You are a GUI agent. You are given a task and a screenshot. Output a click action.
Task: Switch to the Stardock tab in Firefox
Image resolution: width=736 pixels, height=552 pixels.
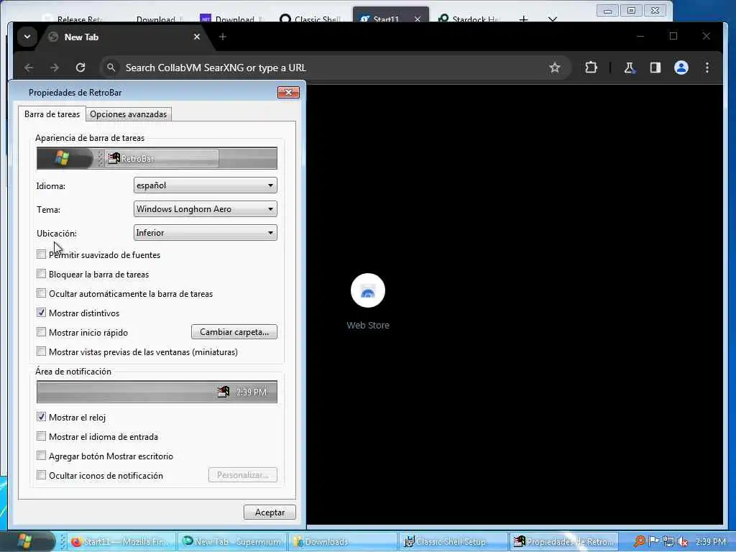click(469, 19)
